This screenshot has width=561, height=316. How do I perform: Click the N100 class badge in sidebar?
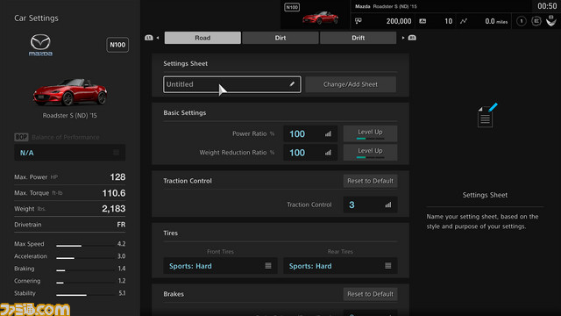[117, 45]
